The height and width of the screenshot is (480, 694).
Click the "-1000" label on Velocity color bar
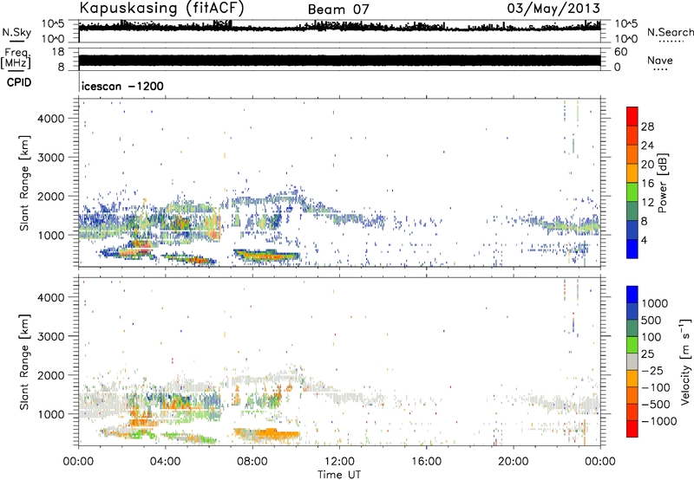pos(659,421)
